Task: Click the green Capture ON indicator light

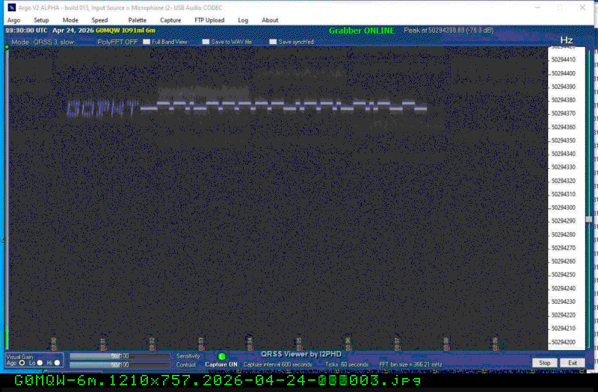Action: [221, 357]
